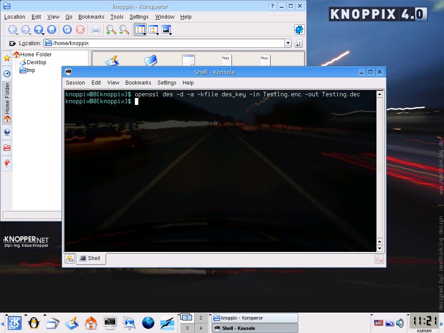
Task: Click Go button beside location field
Action: [x=298, y=43]
